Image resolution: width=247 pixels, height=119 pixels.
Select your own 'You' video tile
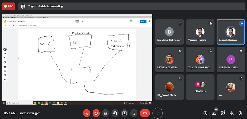(x=231, y=87)
